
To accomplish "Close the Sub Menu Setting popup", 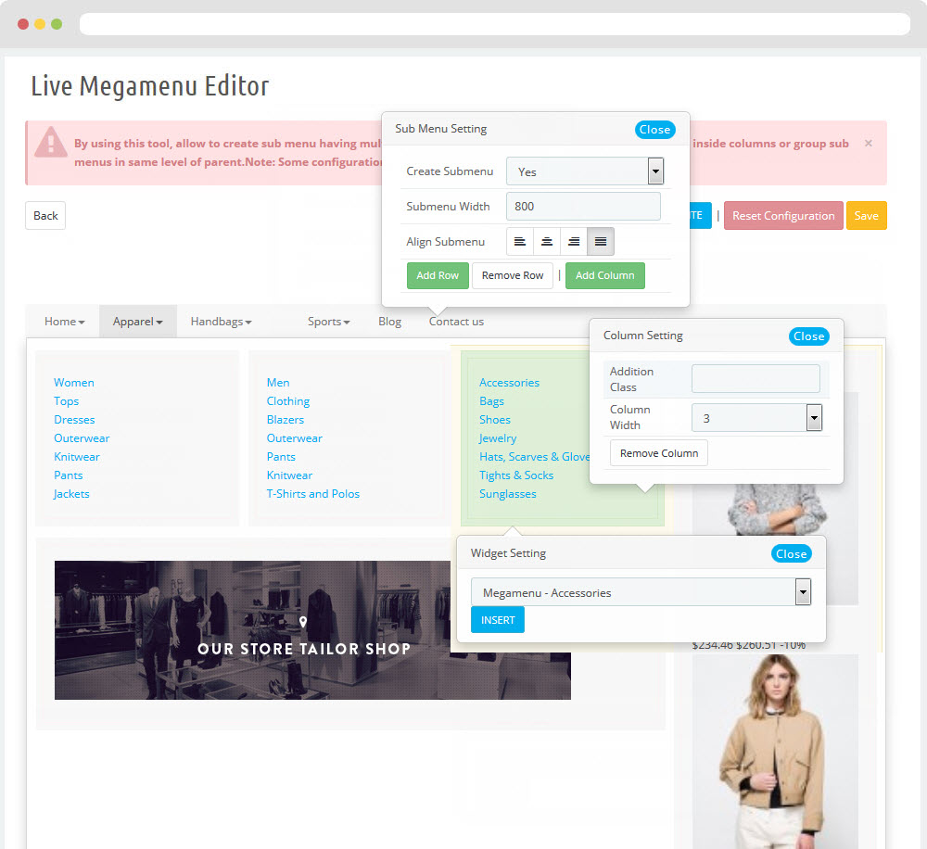I will (x=654, y=130).
